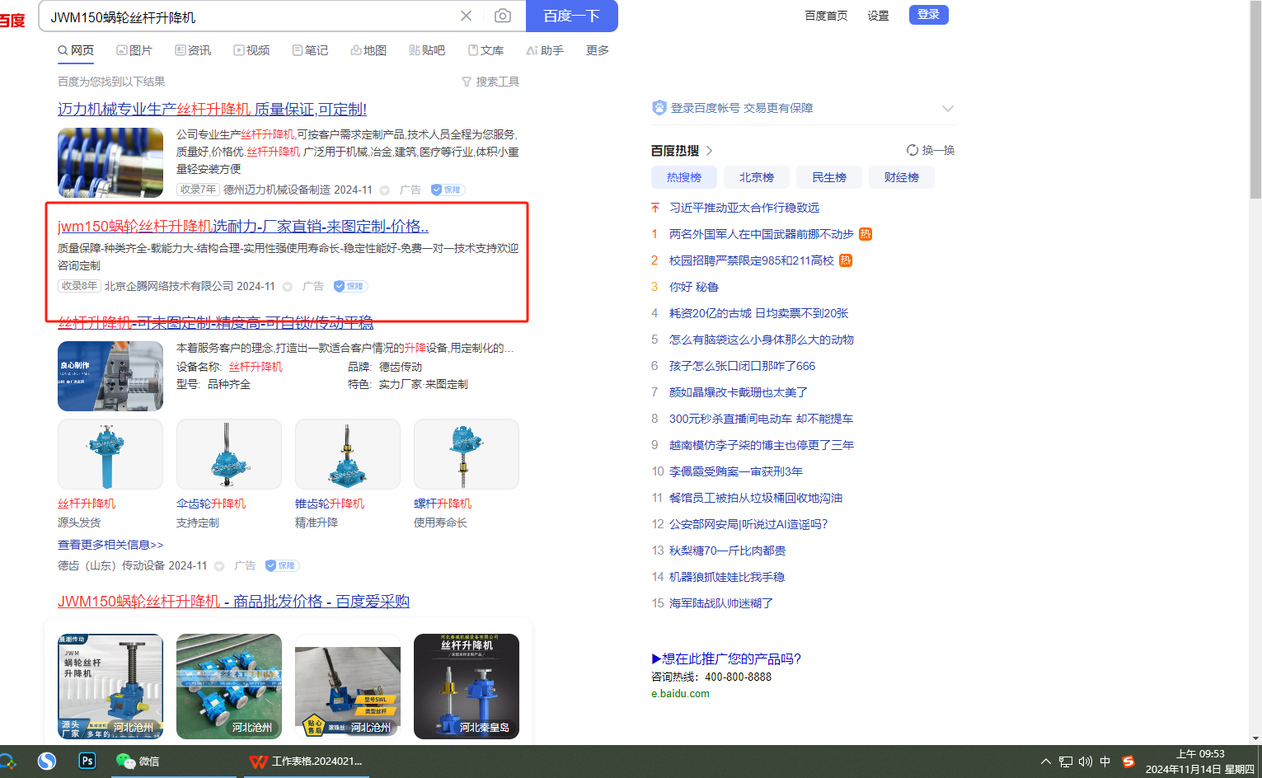Open the 更多 search categories menu
Image resolution: width=1262 pixels, height=778 pixels.
[x=597, y=50]
